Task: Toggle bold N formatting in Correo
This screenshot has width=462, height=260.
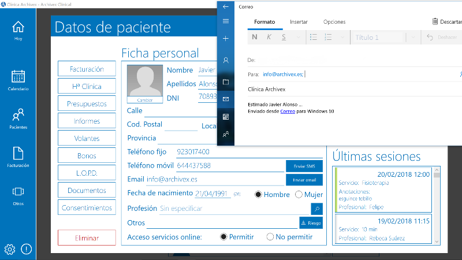Action: pos(255,37)
